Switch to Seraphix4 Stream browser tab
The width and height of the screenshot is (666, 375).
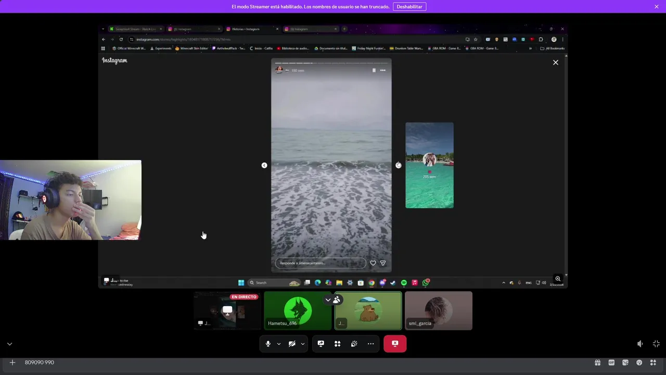coord(135,29)
